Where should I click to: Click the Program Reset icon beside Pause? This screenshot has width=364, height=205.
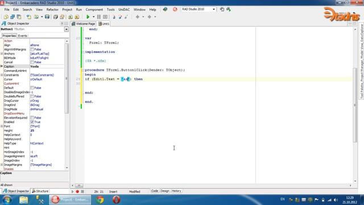pos(105,17)
